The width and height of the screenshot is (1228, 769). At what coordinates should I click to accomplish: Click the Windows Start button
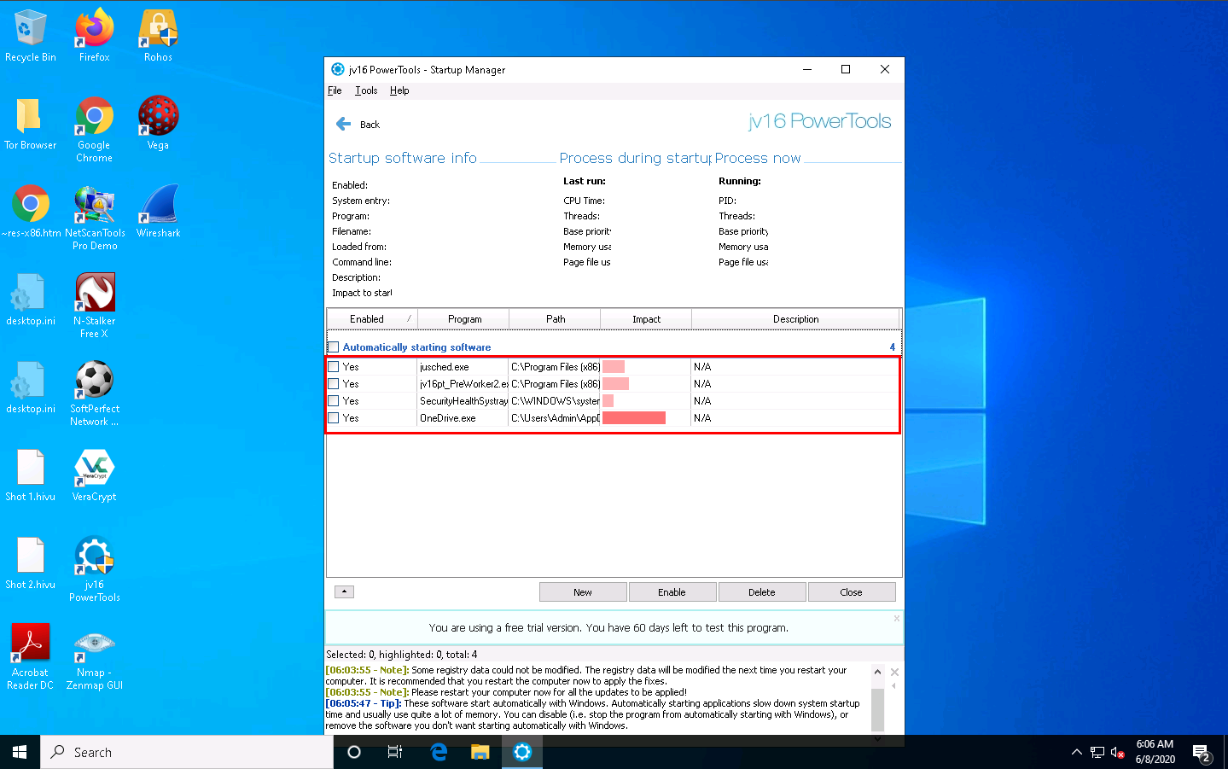click(20, 752)
